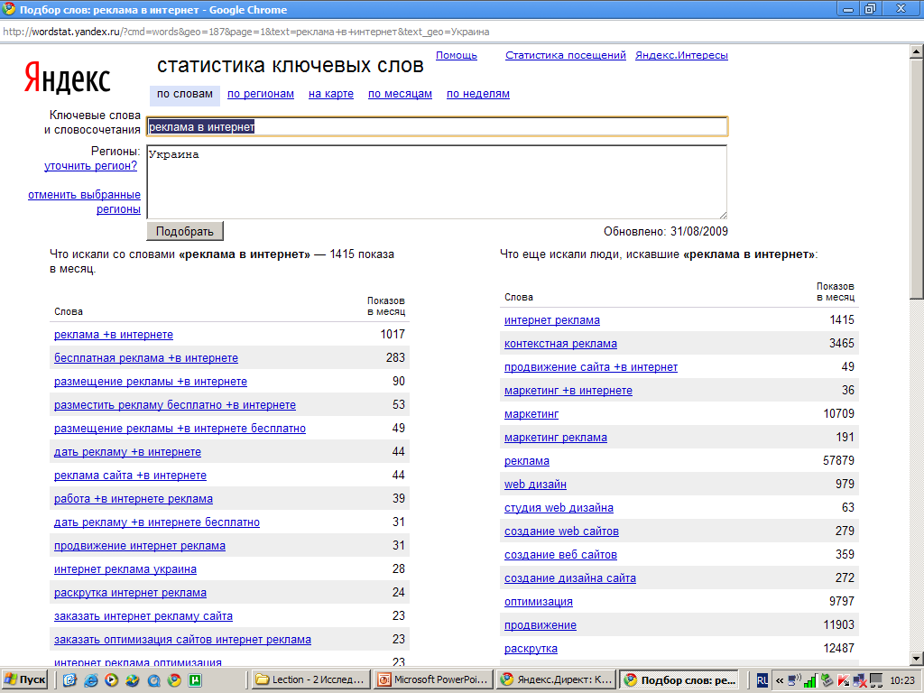The image size is (924, 693).
Task: Launch uTorrent from quick launch
Action: (x=195, y=680)
